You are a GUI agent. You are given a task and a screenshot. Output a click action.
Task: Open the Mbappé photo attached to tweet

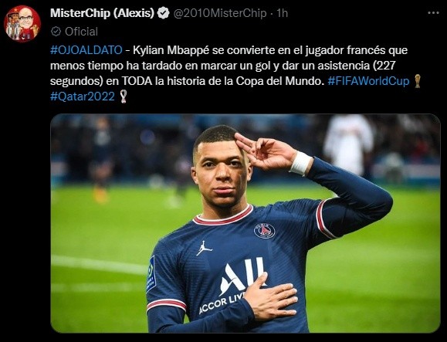coord(246,223)
